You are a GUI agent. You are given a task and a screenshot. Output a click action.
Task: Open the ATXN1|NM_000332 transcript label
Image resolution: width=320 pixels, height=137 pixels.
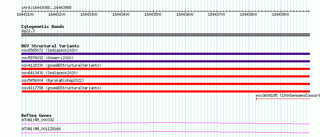pyautogui.click(x=38, y=120)
